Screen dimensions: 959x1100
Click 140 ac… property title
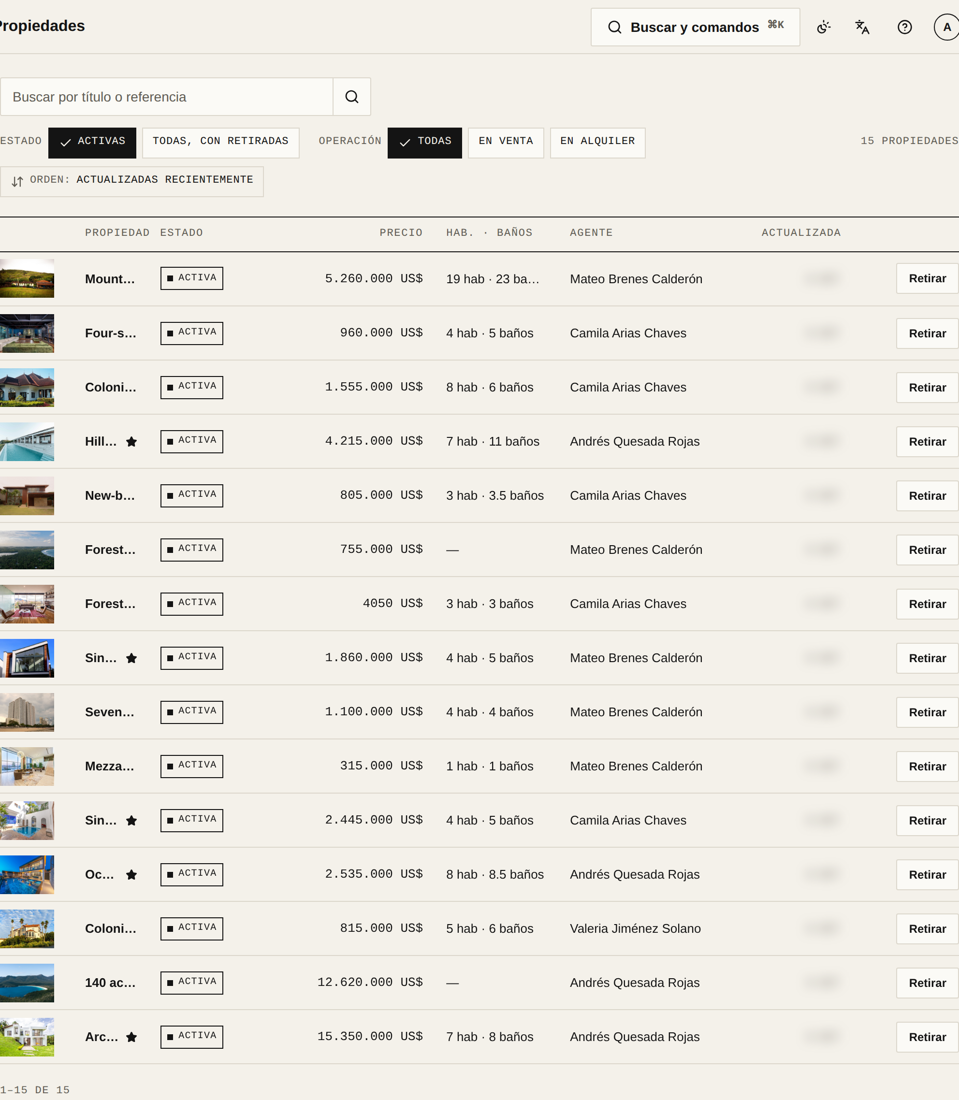[110, 983]
